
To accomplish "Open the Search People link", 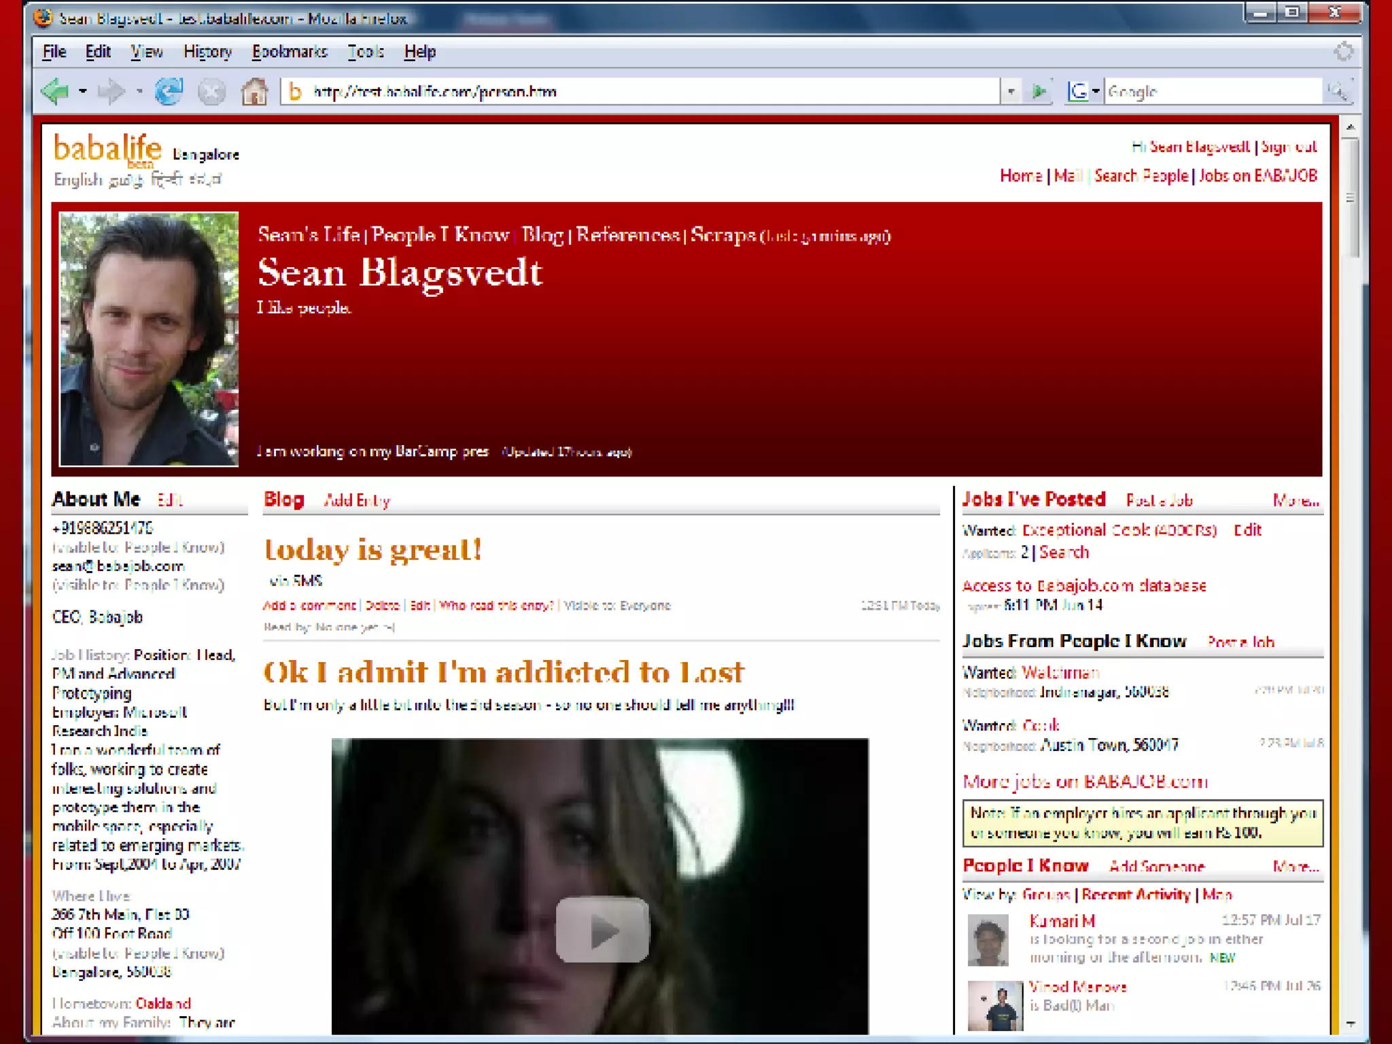I will (1141, 176).
